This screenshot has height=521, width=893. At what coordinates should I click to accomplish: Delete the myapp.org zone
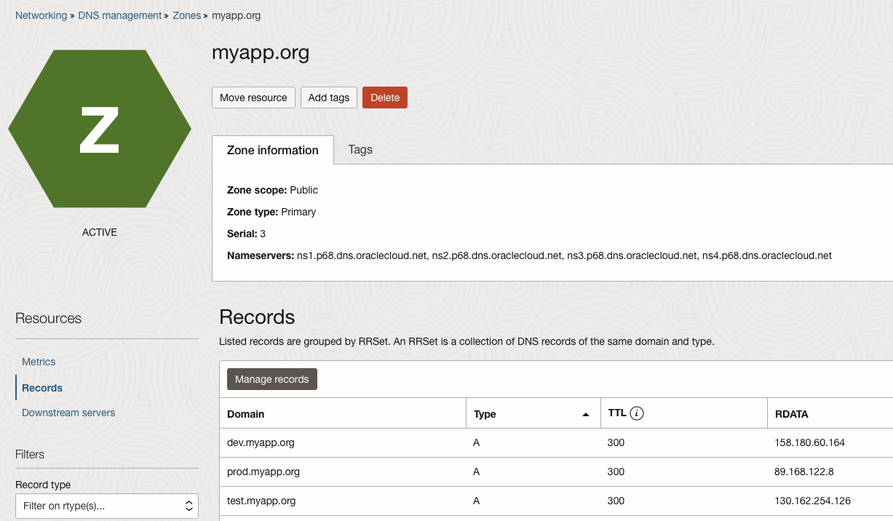[x=384, y=97]
